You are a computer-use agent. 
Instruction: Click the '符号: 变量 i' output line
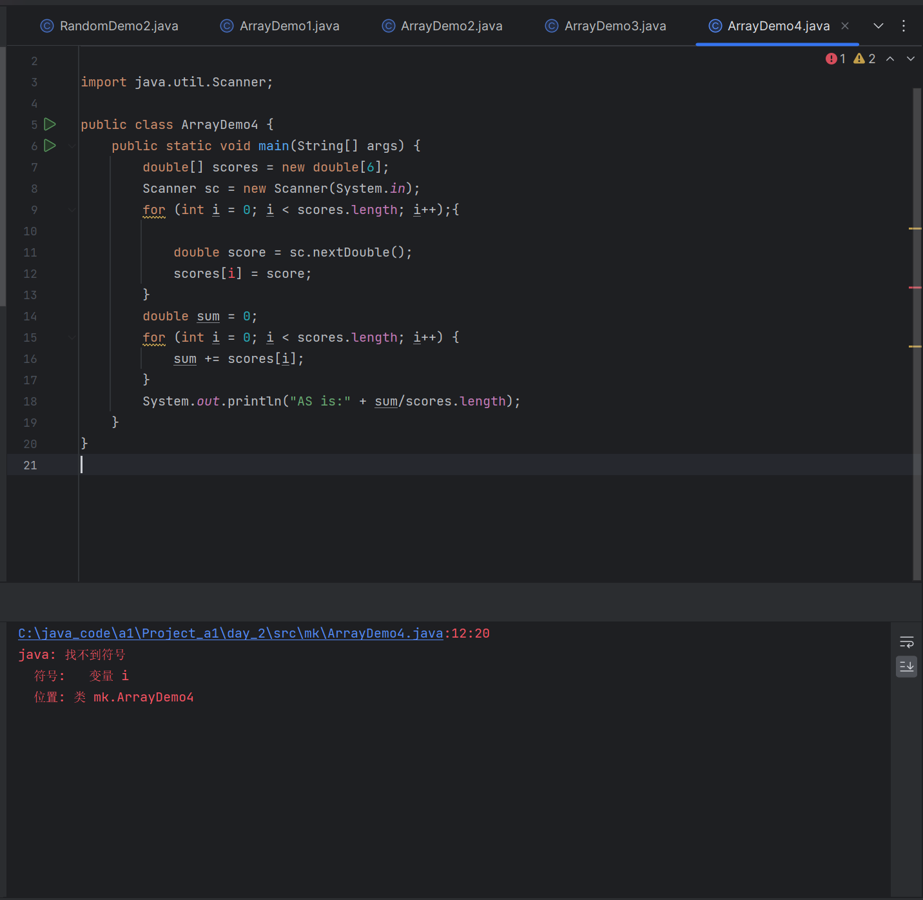tap(81, 676)
